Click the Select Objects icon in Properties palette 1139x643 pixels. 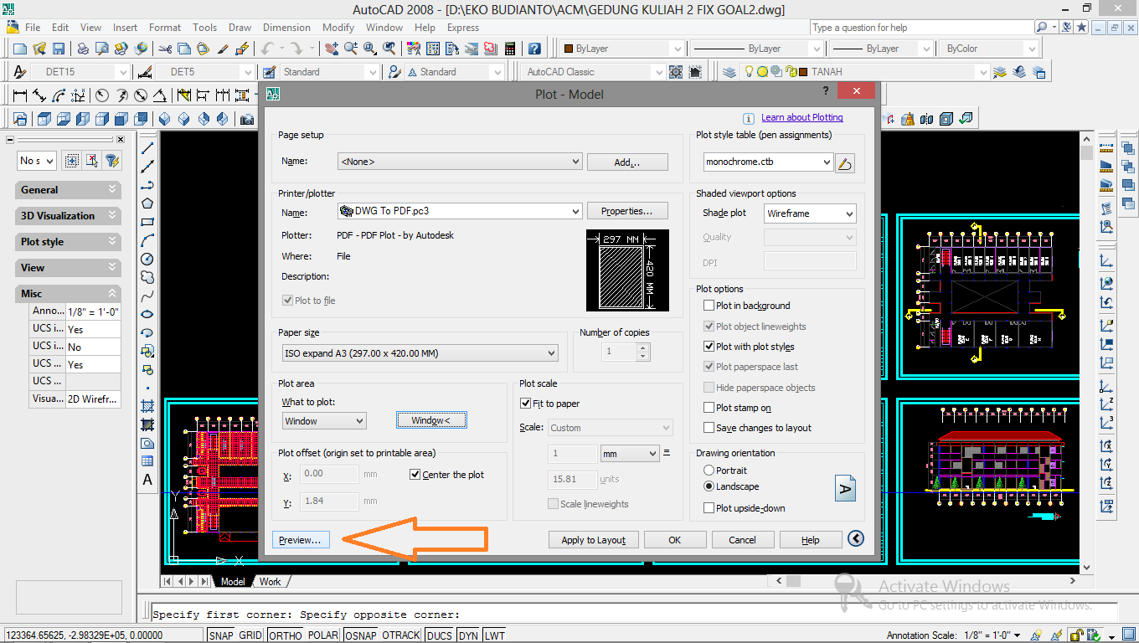pyautogui.click(x=92, y=161)
